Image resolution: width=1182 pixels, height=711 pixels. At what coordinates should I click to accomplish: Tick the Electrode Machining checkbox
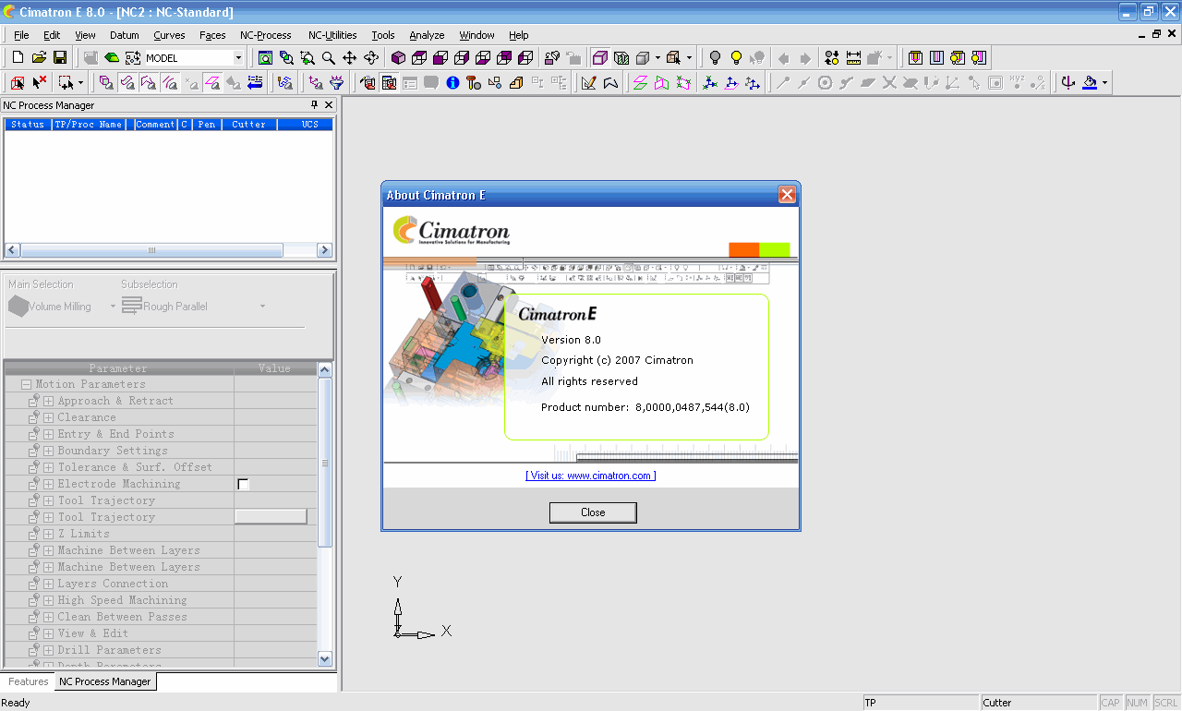tap(243, 484)
